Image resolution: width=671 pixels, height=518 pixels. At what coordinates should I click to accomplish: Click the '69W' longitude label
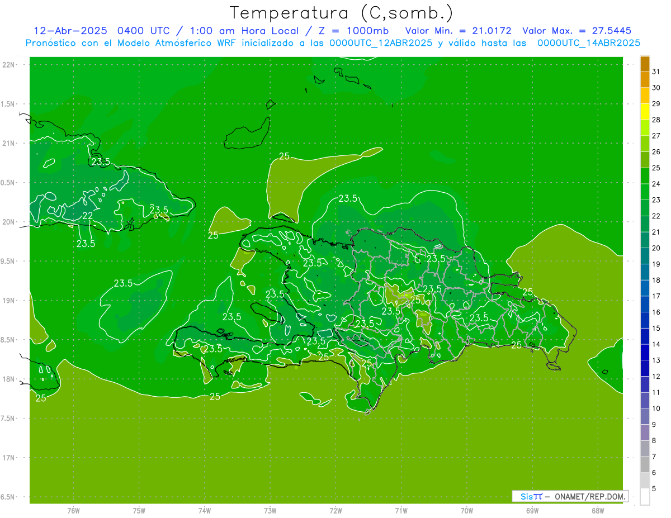point(532,511)
